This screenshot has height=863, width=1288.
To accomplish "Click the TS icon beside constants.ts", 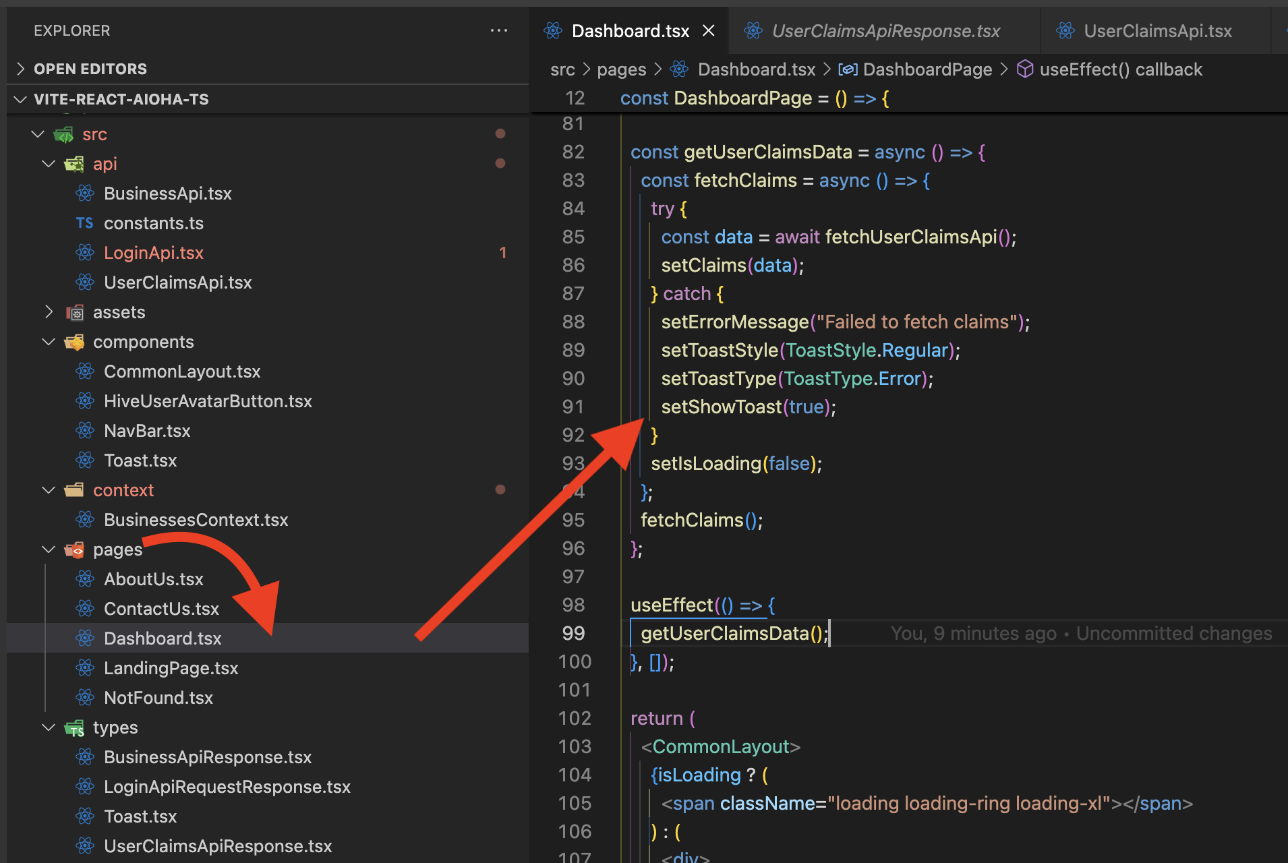I will 85,223.
